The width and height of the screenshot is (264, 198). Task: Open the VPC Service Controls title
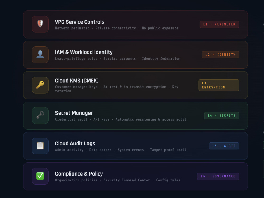point(79,22)
